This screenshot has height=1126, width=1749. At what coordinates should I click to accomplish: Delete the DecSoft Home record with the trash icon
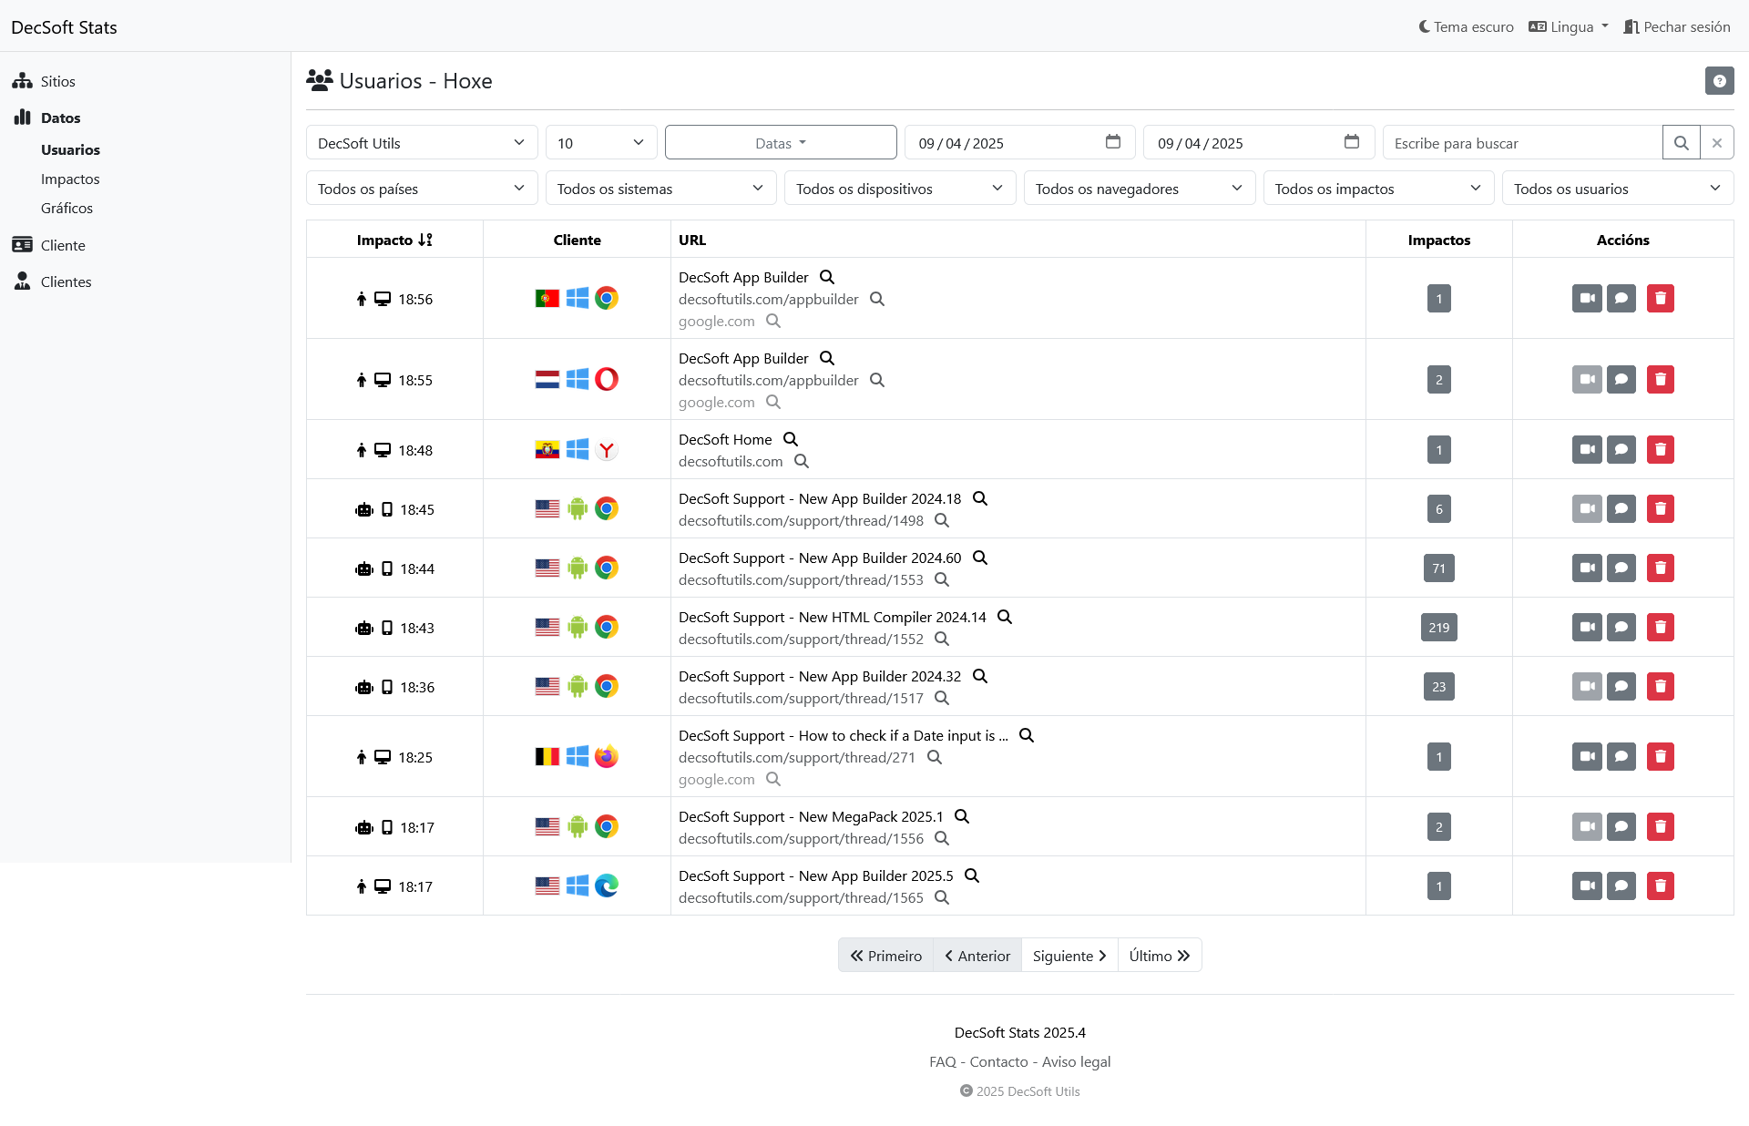(1661, 449)
